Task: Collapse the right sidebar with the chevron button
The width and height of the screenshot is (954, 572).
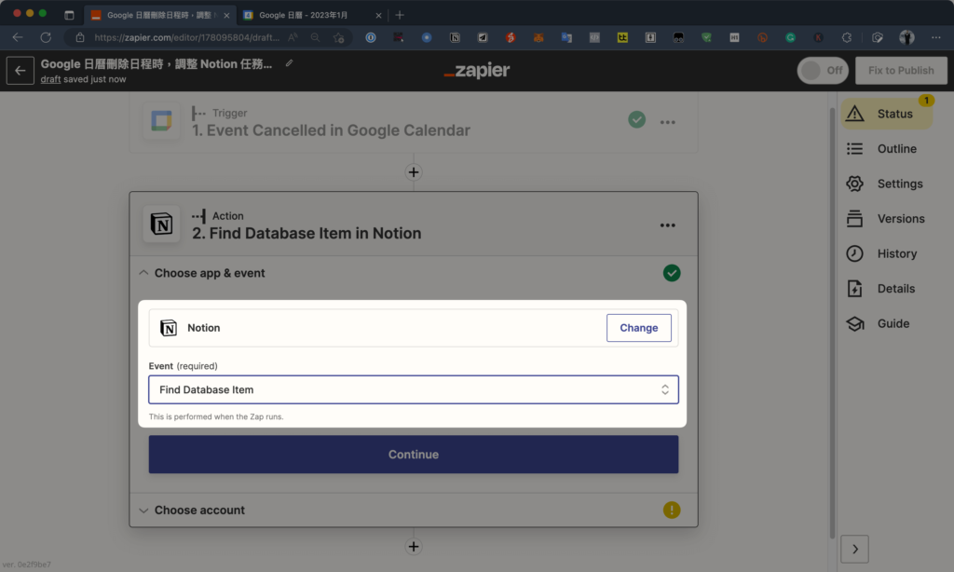Action: pos(855,549)
